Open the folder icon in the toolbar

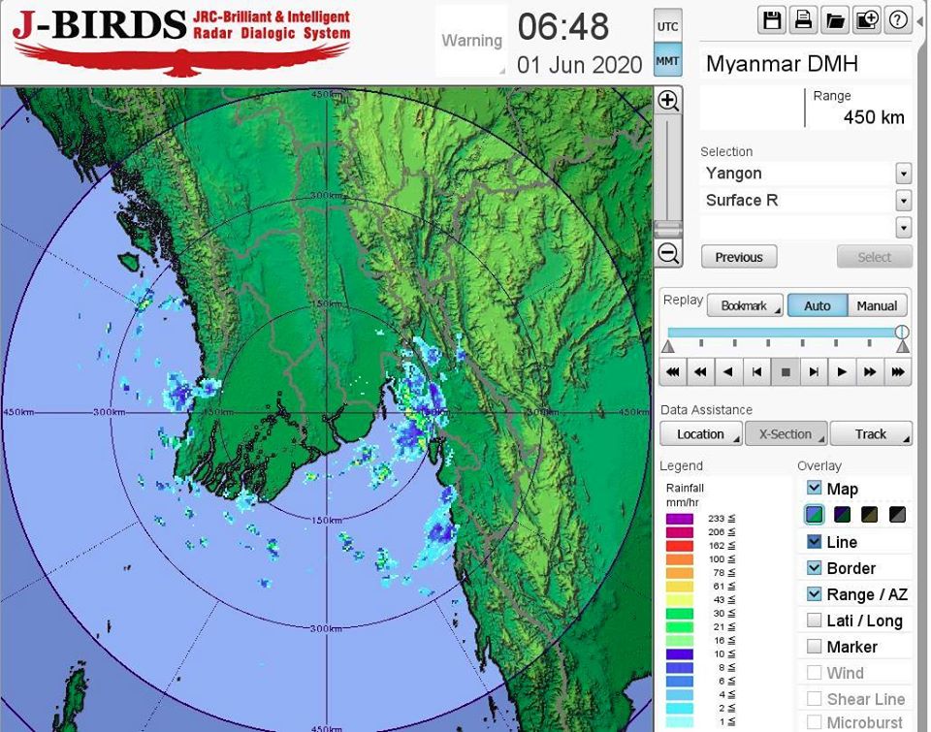tap(835, 20)
